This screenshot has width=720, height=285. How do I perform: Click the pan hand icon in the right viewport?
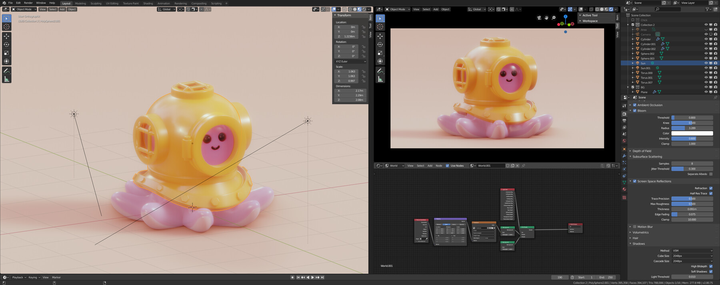pyautogui.click(x=546, y=18)
